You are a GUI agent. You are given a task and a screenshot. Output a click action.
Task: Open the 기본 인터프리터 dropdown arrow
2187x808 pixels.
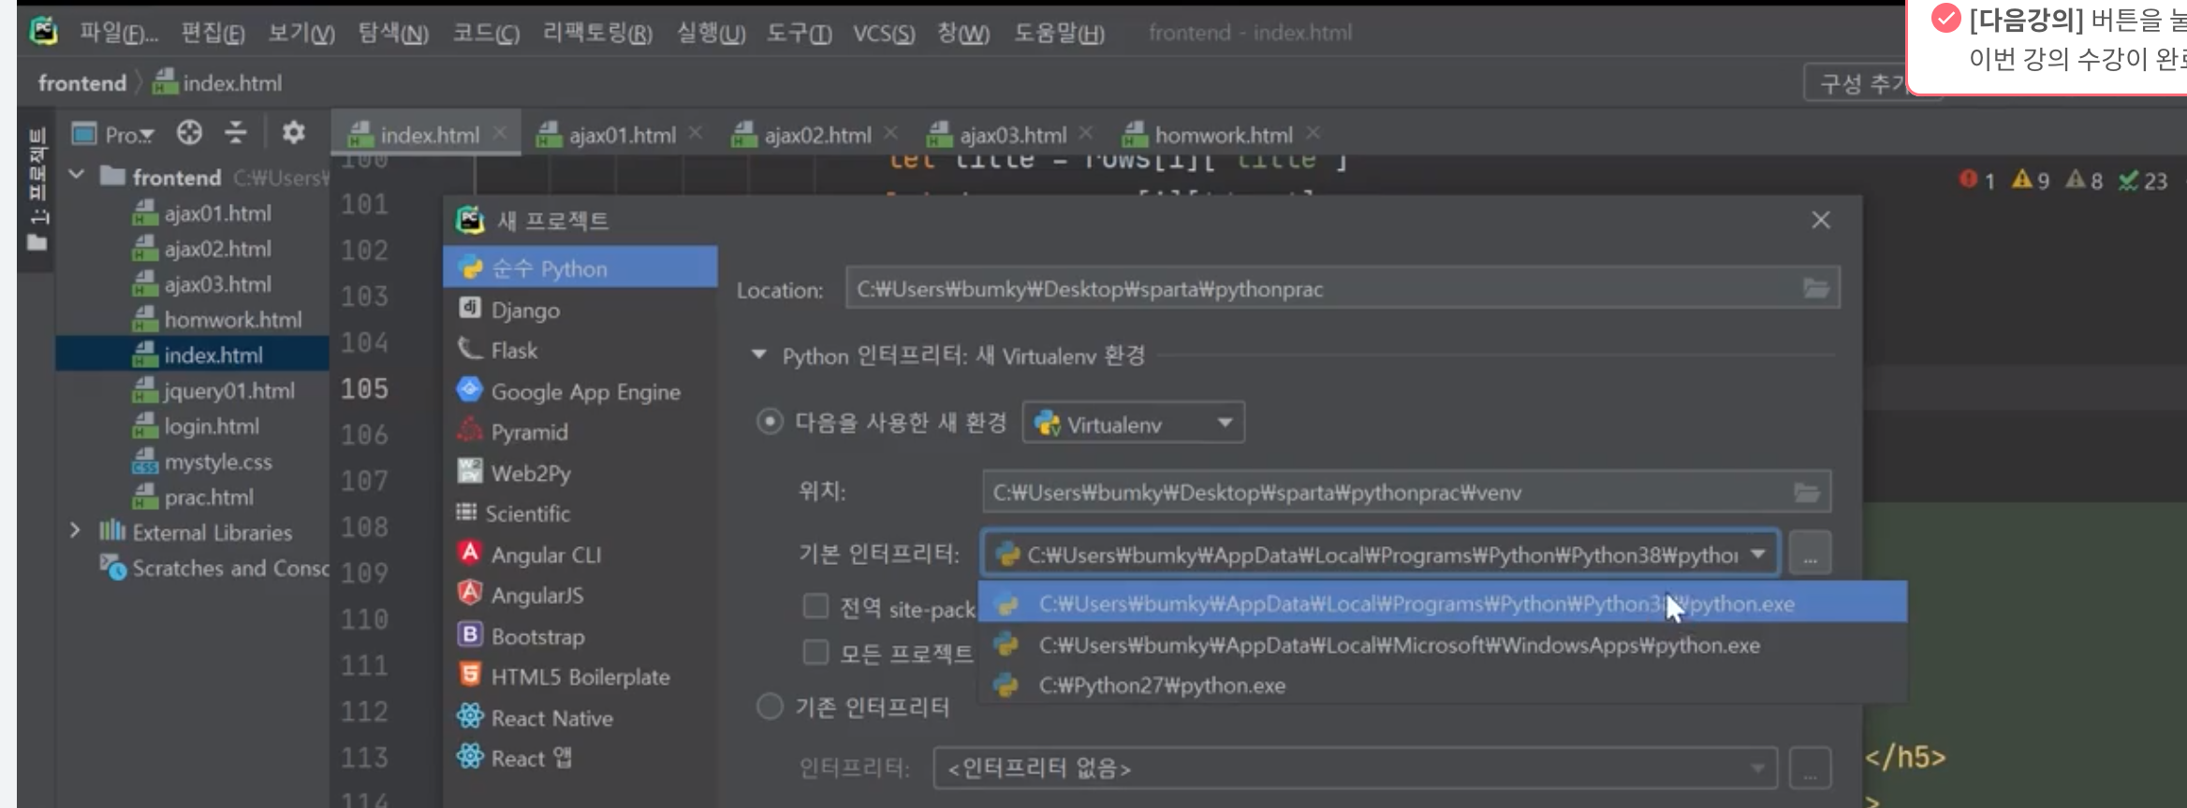click(1759, 555)
